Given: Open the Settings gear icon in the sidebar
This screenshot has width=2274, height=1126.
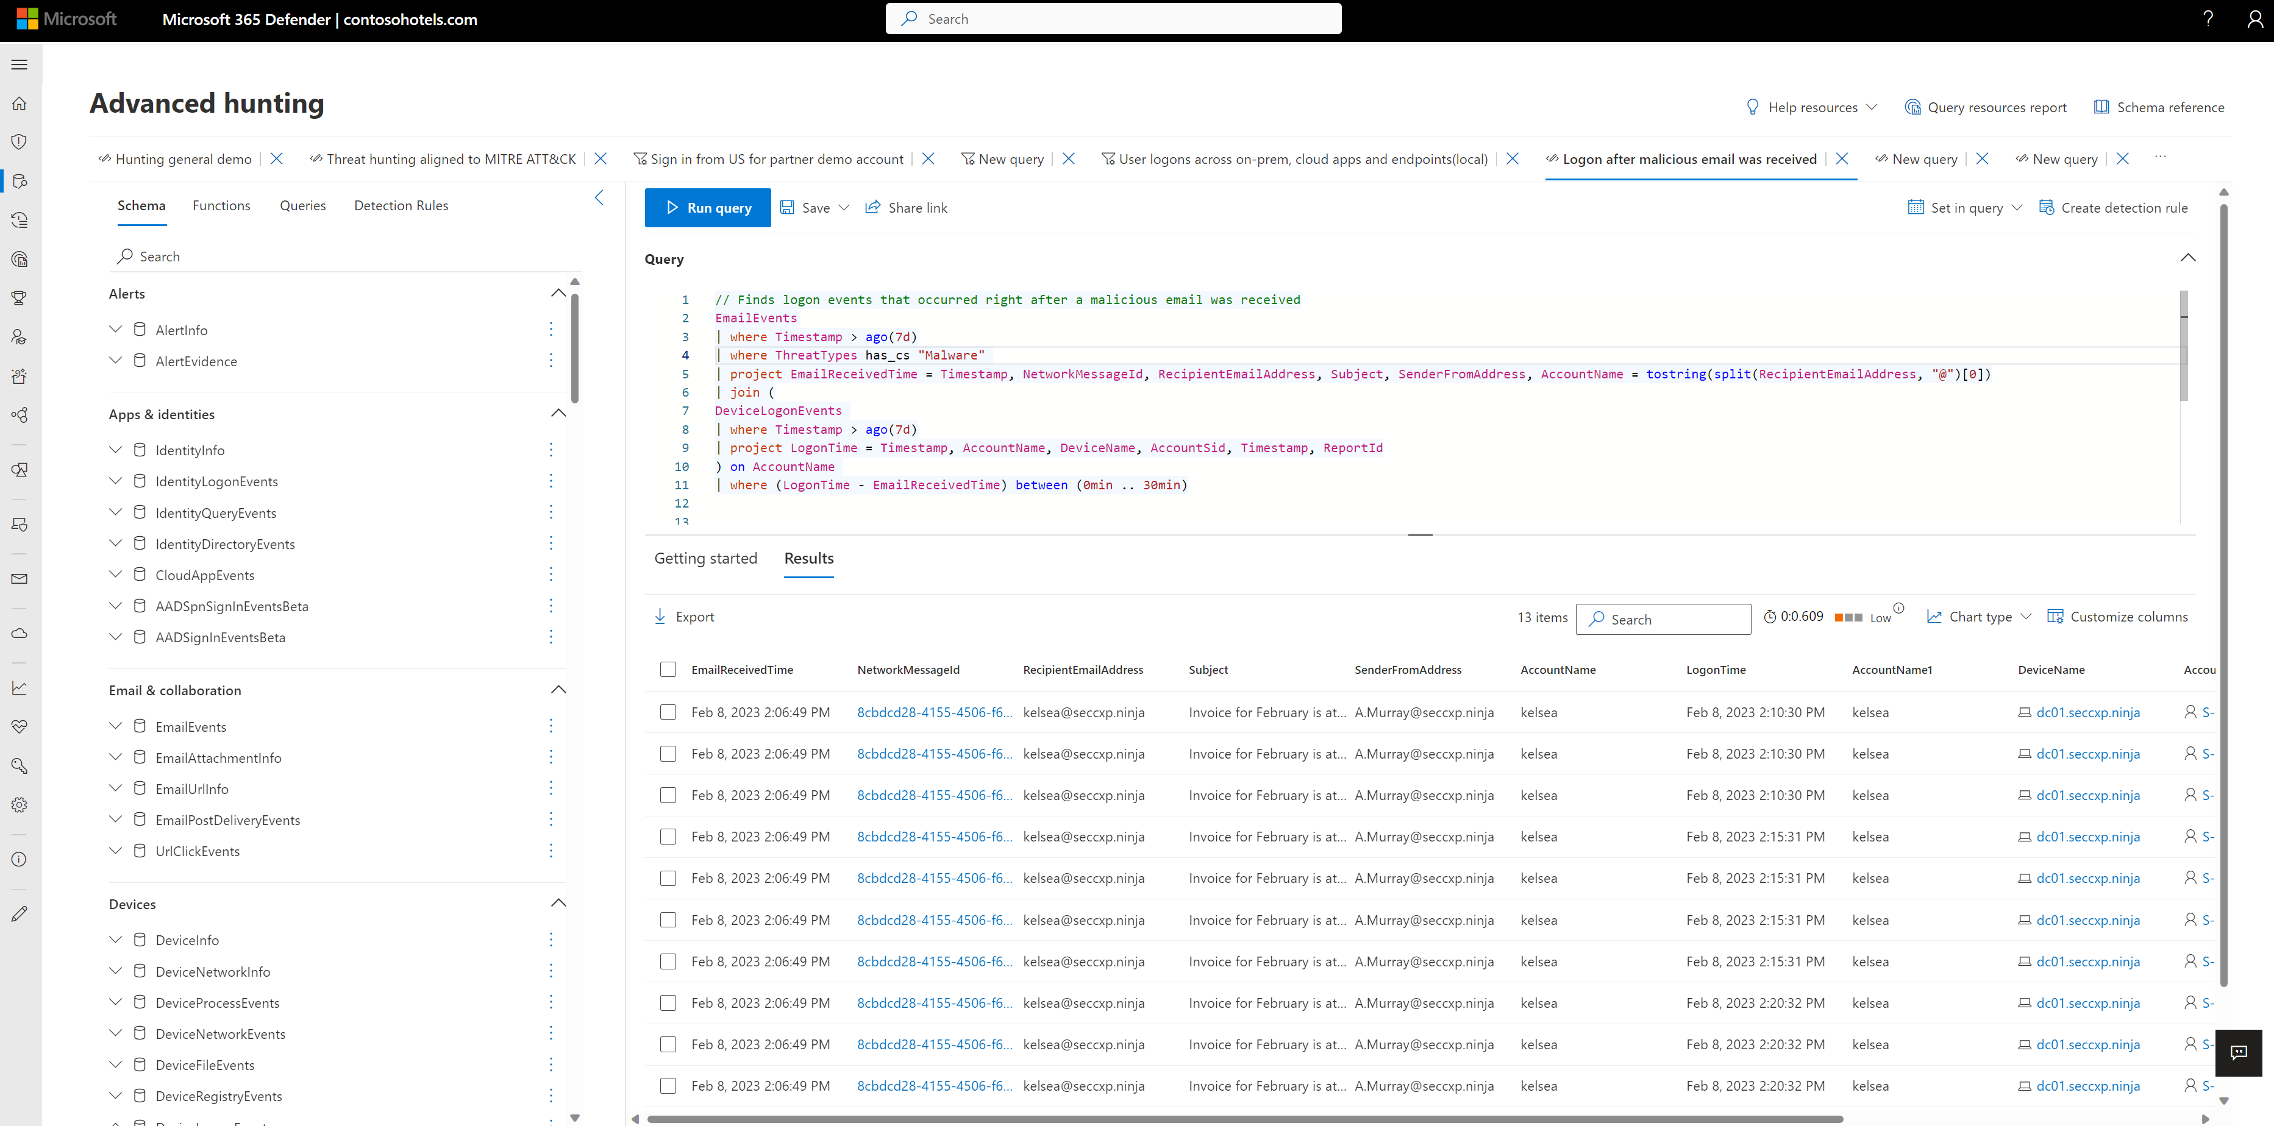Looking at the screenshot, I should pos(18,804).
